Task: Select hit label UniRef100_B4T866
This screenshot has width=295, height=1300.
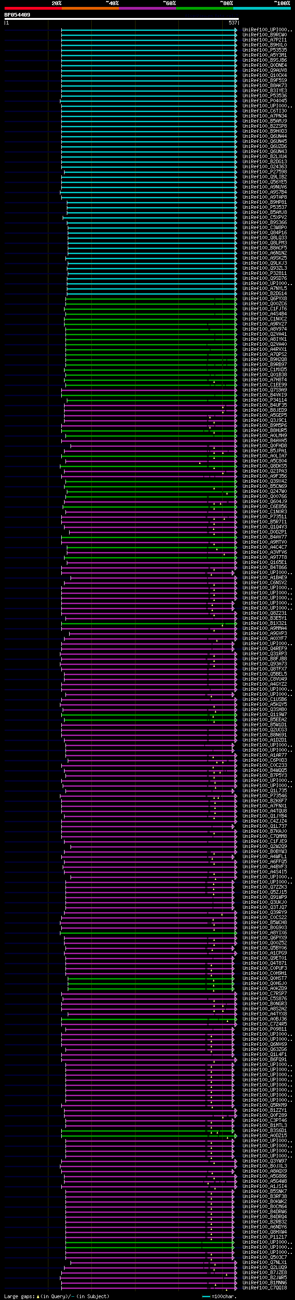Action: tap(264, 567)
